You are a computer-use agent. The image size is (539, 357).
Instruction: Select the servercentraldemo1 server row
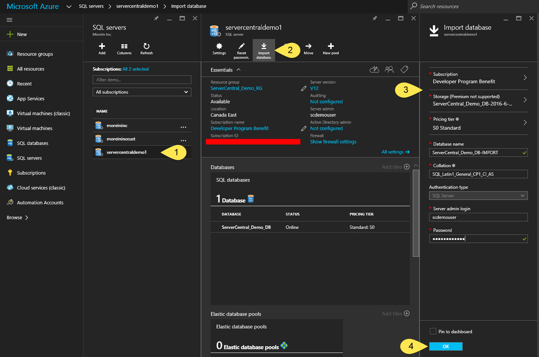142,152
